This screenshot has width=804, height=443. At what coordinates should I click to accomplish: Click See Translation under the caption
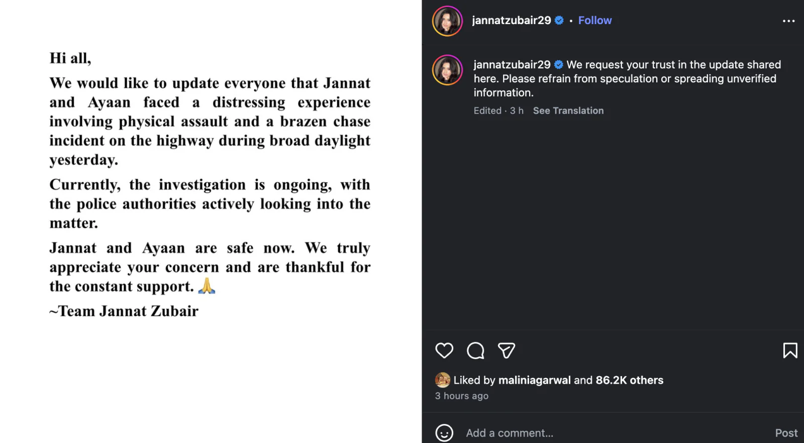(568, 110)
